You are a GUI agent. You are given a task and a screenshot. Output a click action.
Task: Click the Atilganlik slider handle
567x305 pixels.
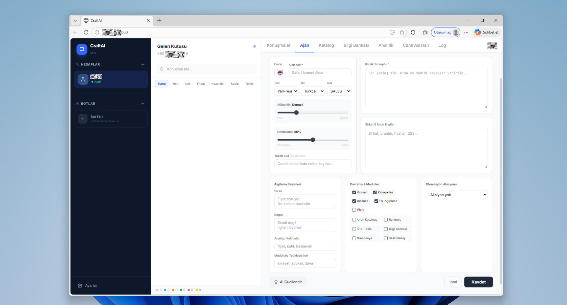[296, 112]
